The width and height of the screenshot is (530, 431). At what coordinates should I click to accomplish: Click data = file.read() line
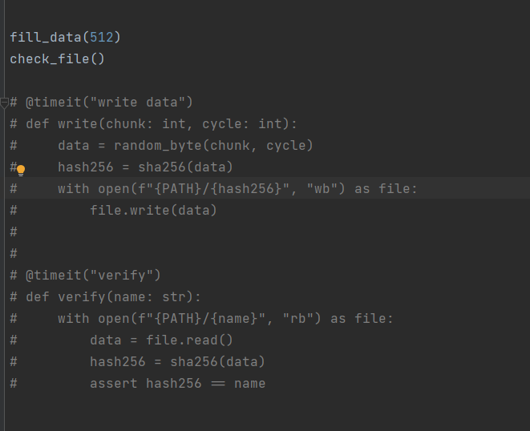[161, 340]
